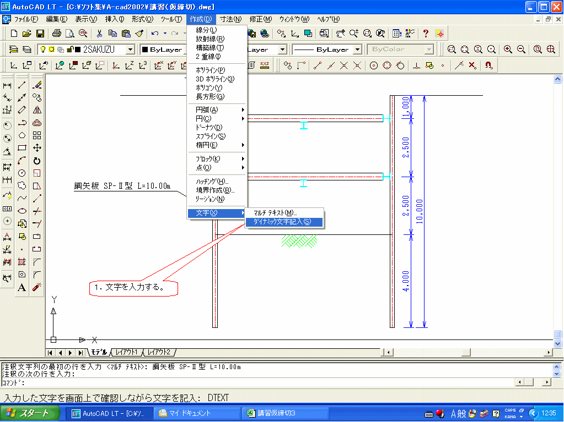Screen dimensions: 564x422
Task: Choose マルチテキスト(M)... menu item
Action: coord(284,213)
